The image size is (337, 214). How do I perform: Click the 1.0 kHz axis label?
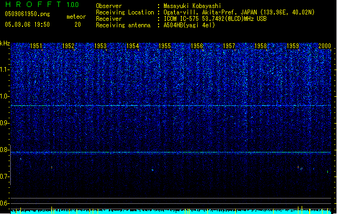click(5, 96)
